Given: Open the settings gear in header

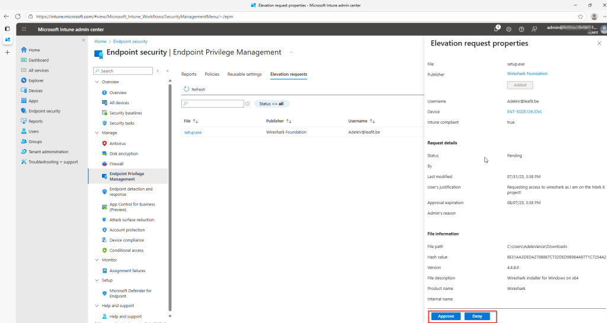Looking at the screenshot, I should coord(509,30).
